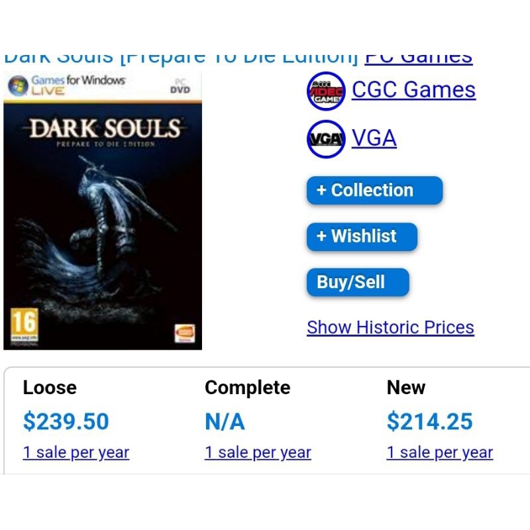Click the VGA round logo icon
This screenshot has height=530, width=530.
(x=326, y=138)
